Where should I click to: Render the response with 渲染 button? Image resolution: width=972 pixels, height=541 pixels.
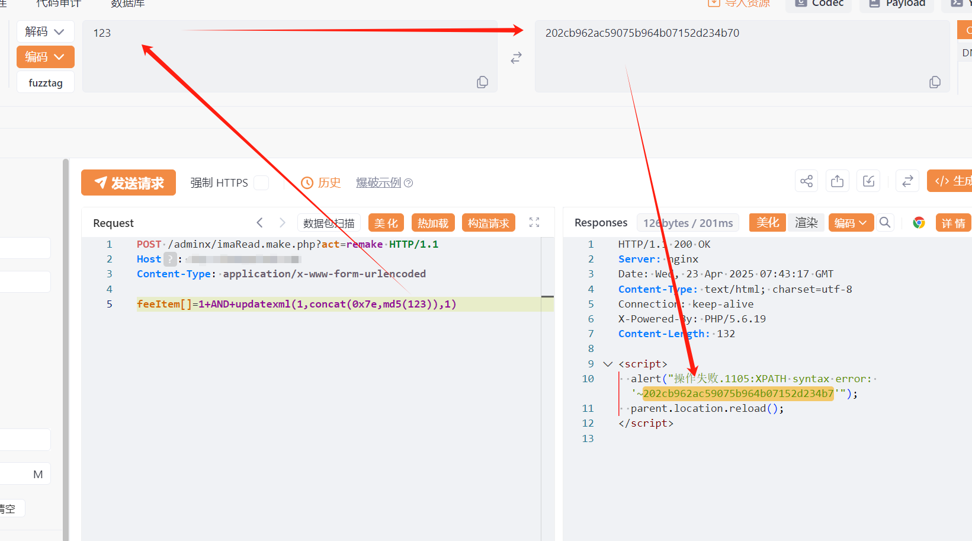(x=806, y=222)
